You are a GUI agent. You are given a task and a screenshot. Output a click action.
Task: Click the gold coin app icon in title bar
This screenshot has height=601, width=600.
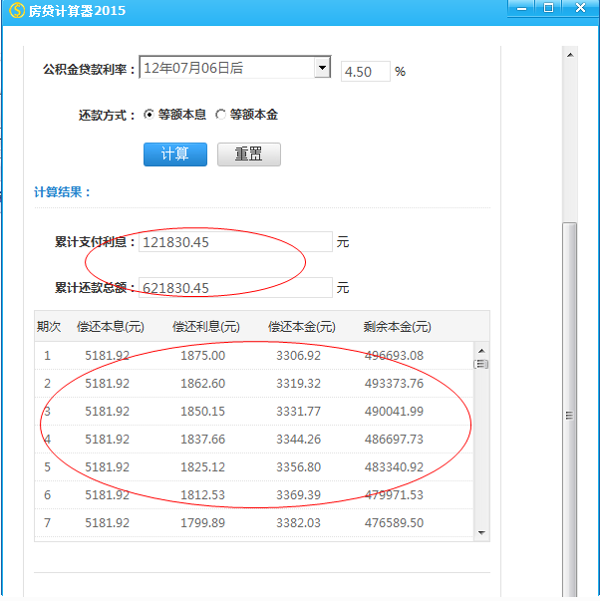coord(17,10)
